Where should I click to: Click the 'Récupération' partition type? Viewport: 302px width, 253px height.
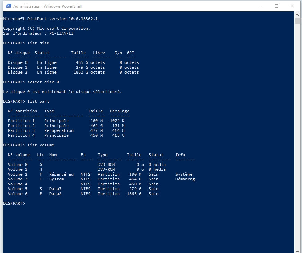[59, 130]
